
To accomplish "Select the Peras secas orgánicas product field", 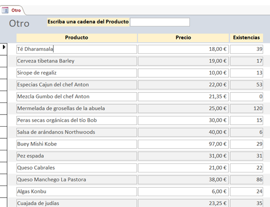I will pos(76,120).
